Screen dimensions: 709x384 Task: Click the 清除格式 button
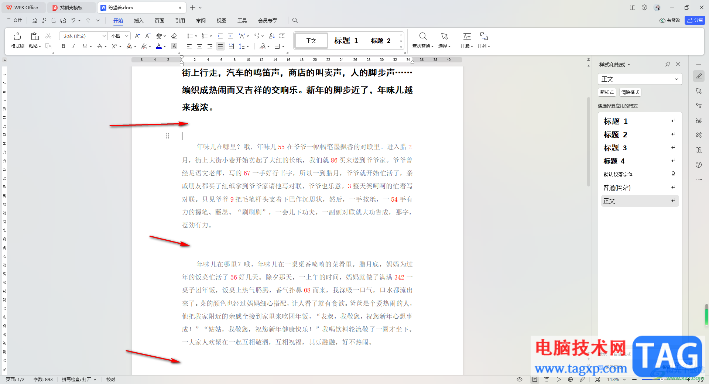point(630,92)
